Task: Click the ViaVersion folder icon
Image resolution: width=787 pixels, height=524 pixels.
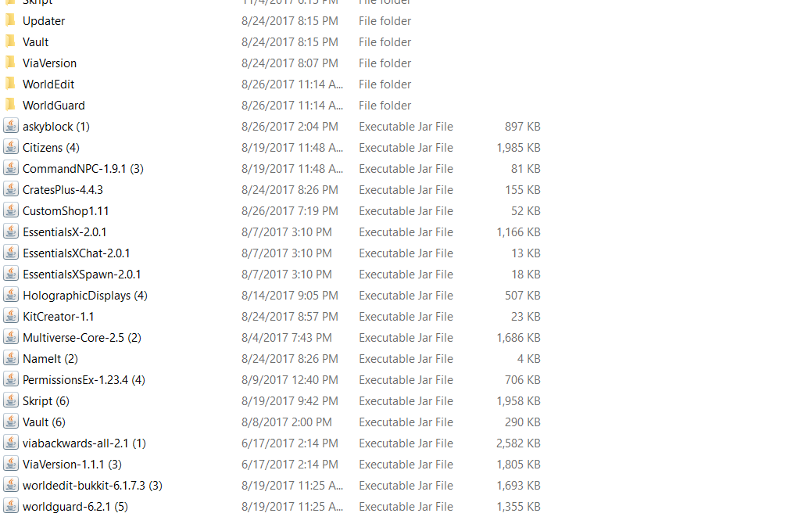Action: pos(10,63)
